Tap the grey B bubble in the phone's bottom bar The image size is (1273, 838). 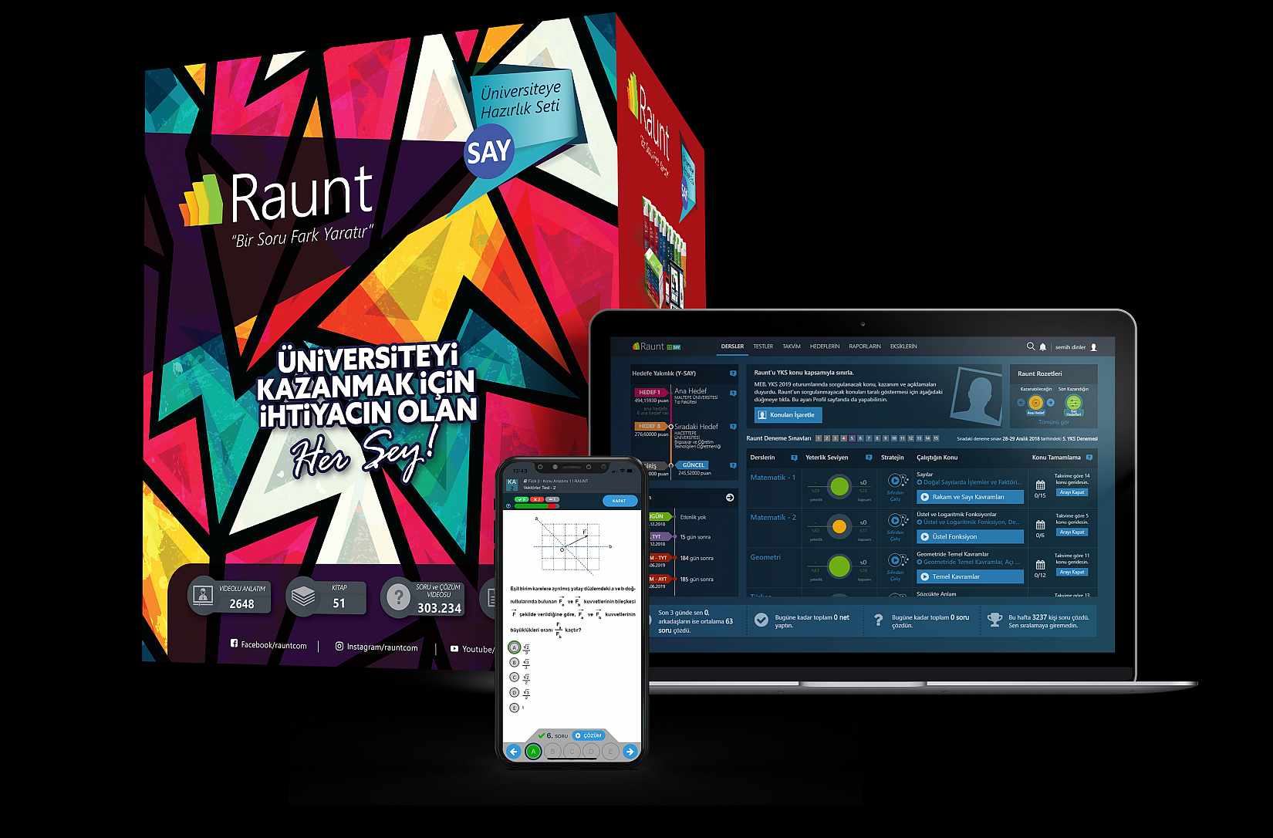[x=552, y=752]
